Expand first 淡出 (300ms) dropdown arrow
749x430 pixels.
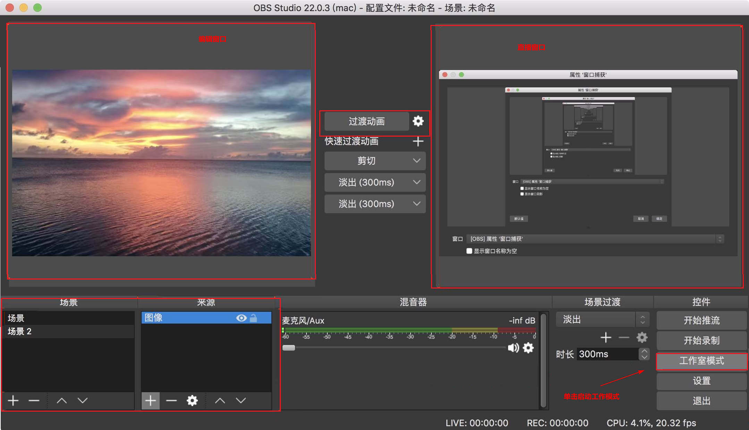(x=416, y=182)
